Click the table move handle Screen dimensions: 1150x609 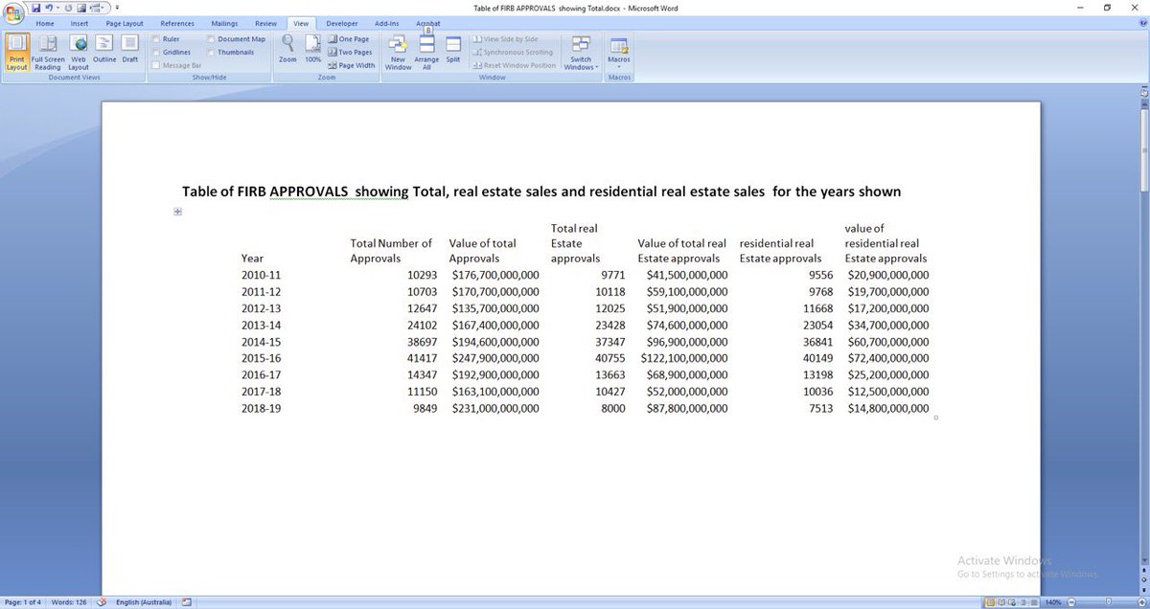(177, 212)
